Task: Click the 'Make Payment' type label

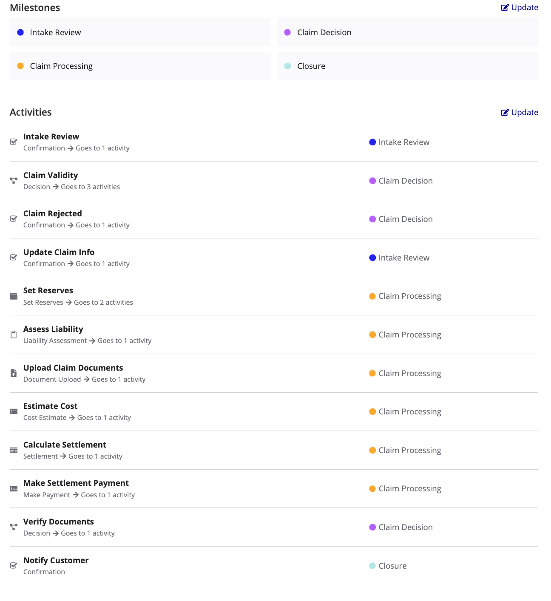Action: [x=47, y=495]
